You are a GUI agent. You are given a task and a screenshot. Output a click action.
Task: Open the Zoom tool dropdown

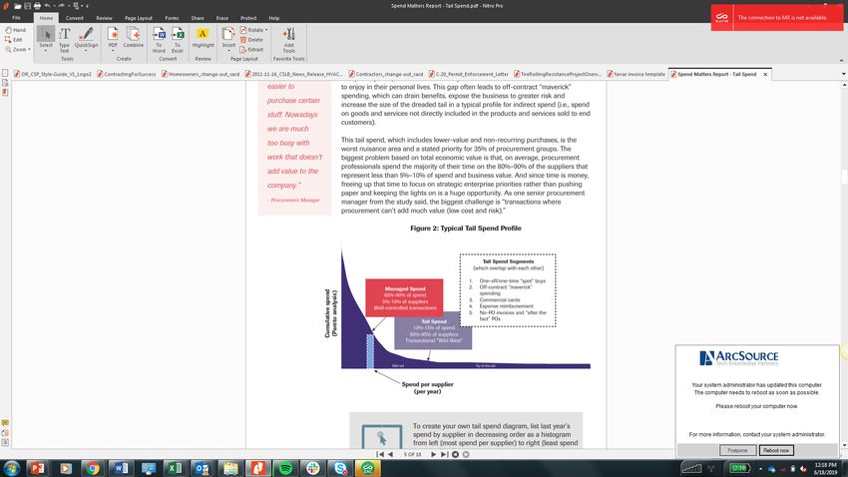coord(17,49)
